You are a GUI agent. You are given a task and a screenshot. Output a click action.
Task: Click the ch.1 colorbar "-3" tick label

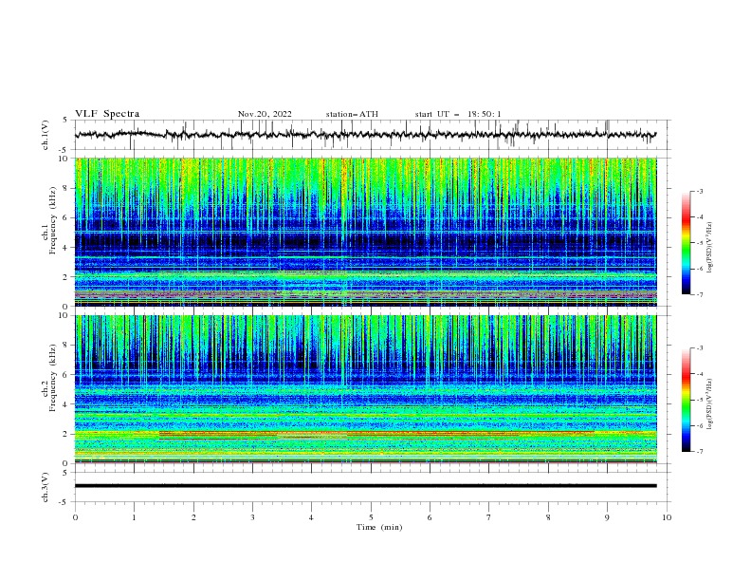point(699,191)
